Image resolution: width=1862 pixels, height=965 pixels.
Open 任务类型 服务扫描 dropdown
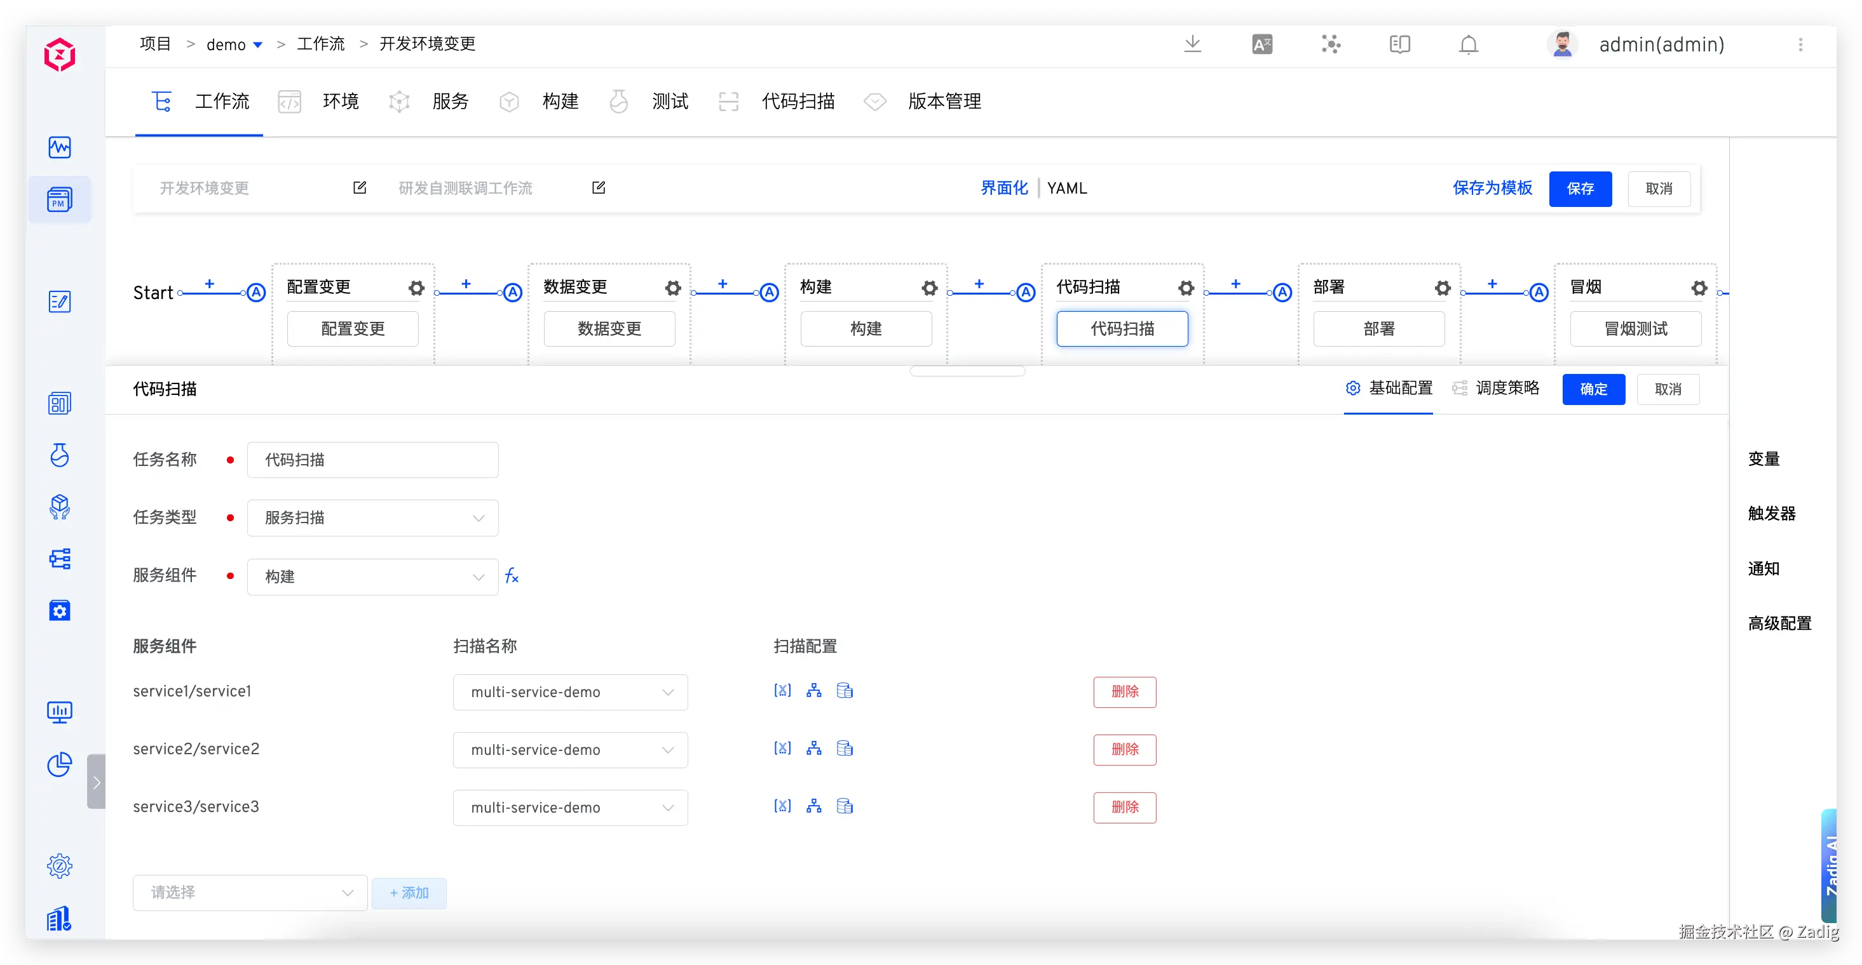point(373,518)
